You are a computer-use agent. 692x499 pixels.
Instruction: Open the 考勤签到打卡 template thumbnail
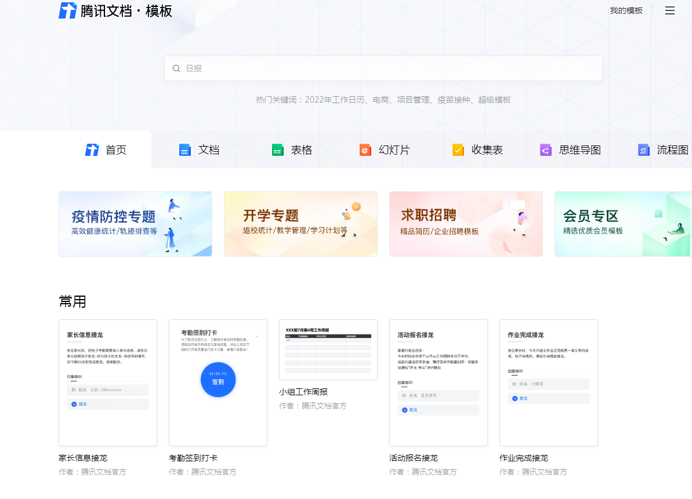[218, 383]
